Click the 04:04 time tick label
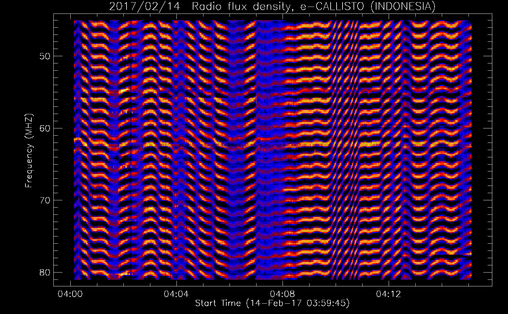The height and width of the screenshot is (314, 508). (x=176, y=294)
